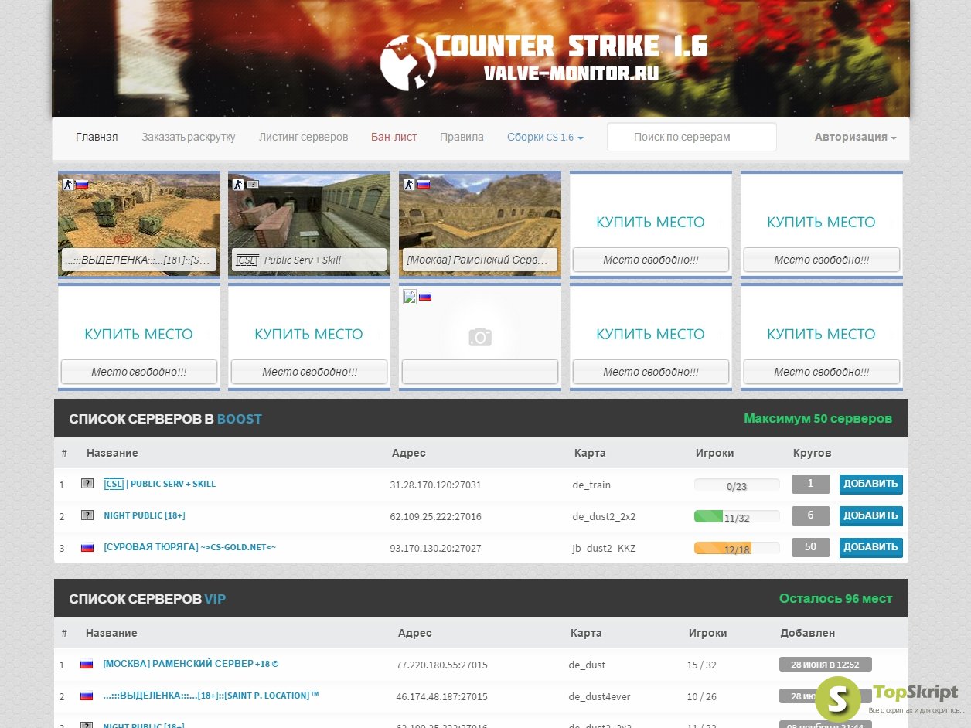The width and height of the screenshot is (971, 728).
Task: Click the address 93.170.130.20:27027
Action: click(x=435, y=549)
